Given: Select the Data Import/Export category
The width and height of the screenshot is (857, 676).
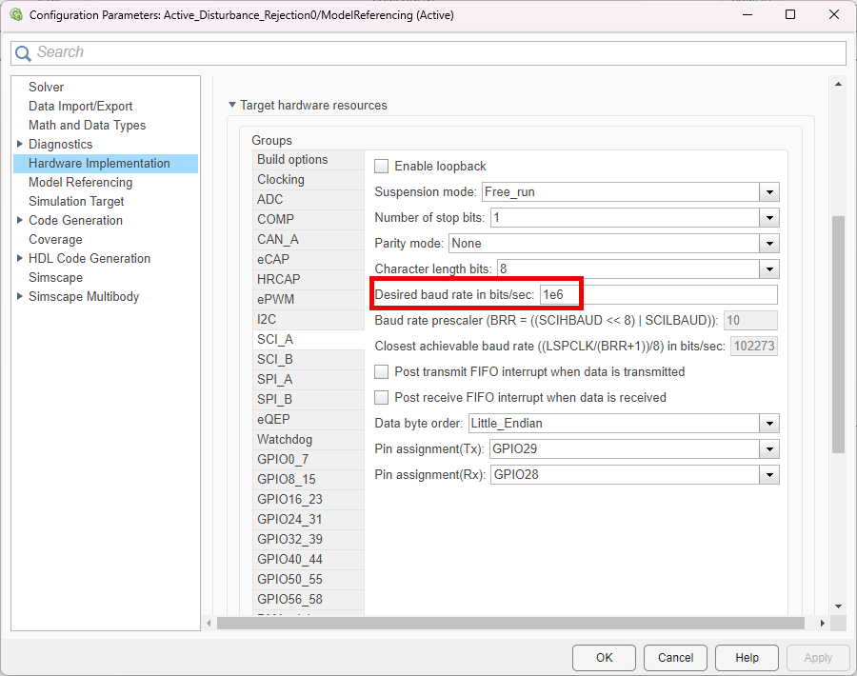Looking at the screenshot, I should pyautogui.click(x=80, y=106).
